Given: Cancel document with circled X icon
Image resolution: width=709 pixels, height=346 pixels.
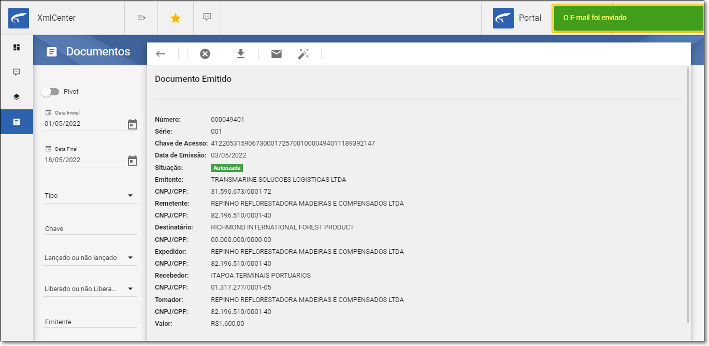Looking at the screenshot, I should (x=205, y=54).
